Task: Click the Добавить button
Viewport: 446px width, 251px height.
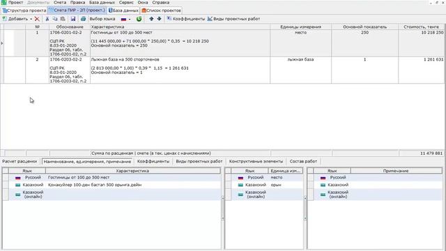Action: pyautogui.click(x=15, y=19)
